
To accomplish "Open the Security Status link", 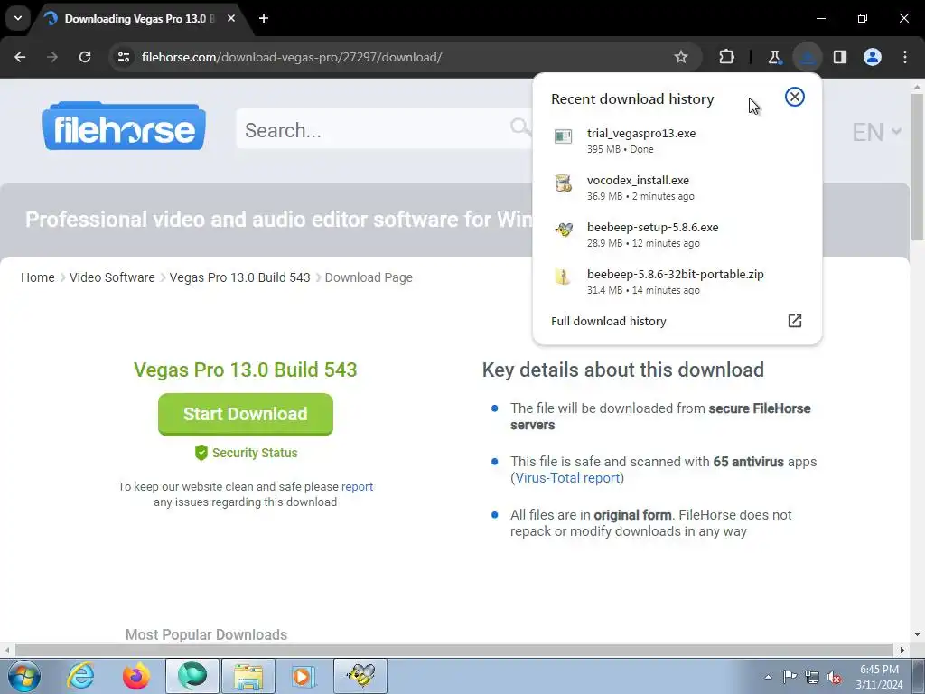I will [x=255, y=453].
